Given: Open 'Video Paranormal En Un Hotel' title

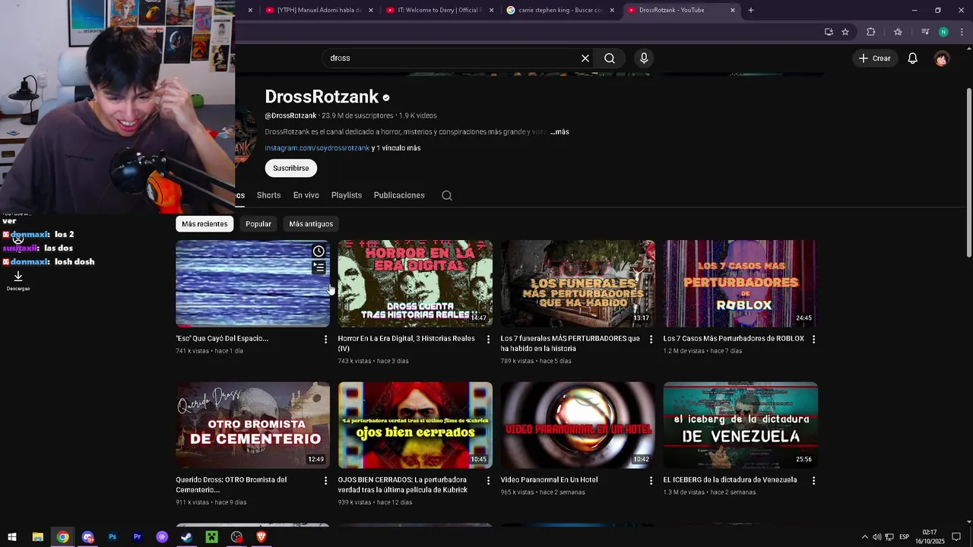Looking at the screenshot, I should (x=549, y=480).
